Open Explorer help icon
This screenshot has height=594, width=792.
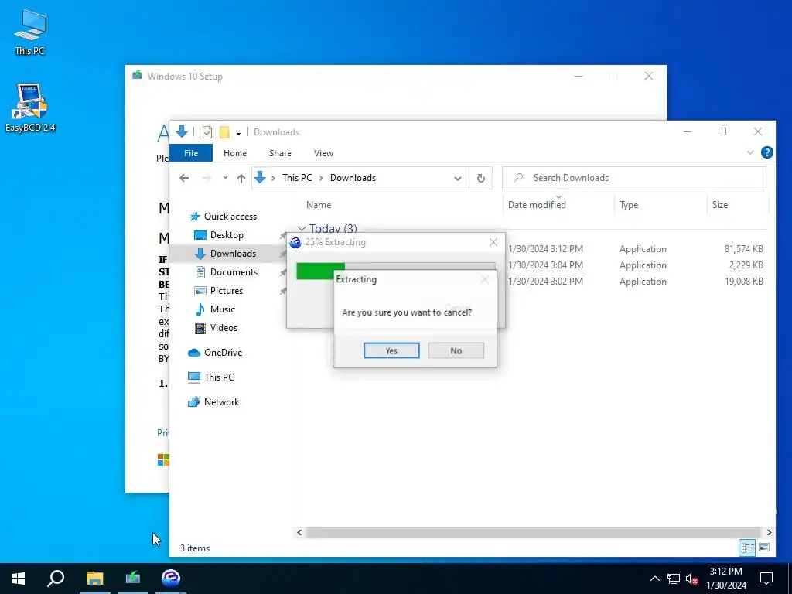tap(766, 152)
